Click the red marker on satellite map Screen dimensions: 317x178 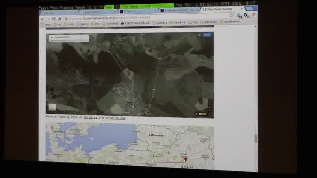click(x=128, y=73)
